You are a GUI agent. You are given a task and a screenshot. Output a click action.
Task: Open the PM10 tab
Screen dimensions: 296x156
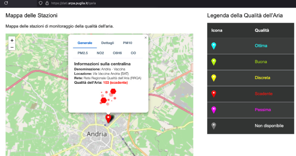click(x=127, y=43)
